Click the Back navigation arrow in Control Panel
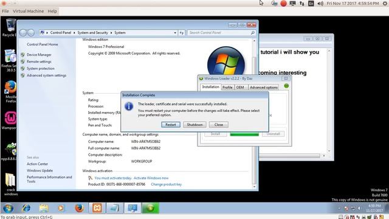Screen dimensions: 389x219 pos(23,33)
